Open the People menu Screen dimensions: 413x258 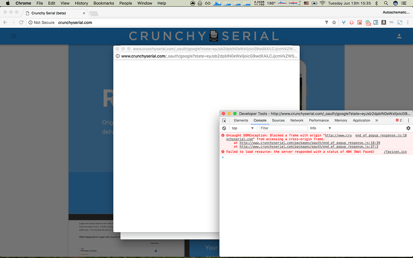pyautogui.click(x=126, y=3)
